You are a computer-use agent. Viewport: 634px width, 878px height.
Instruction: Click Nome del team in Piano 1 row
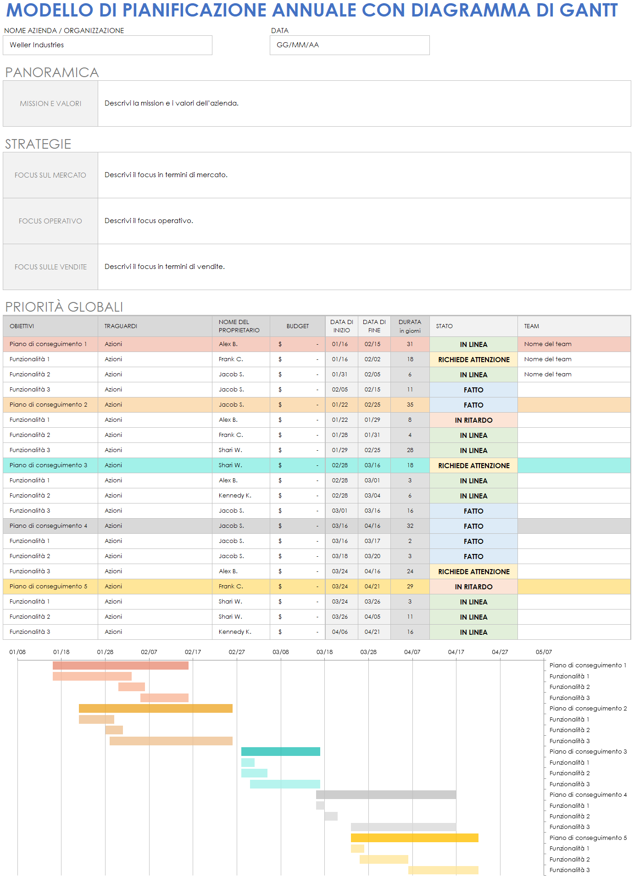point(574,344)
